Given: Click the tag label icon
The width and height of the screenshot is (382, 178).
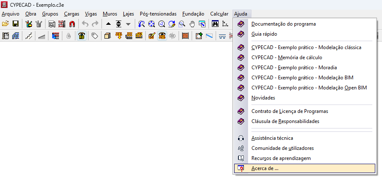Looking at the screenshot, I should pos(95,36).
